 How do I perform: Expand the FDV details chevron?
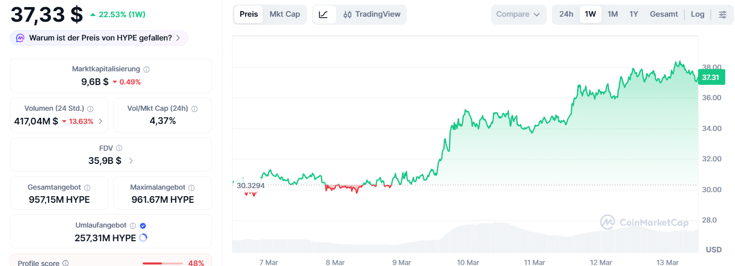pyautogui.click(x=131, y=161)
